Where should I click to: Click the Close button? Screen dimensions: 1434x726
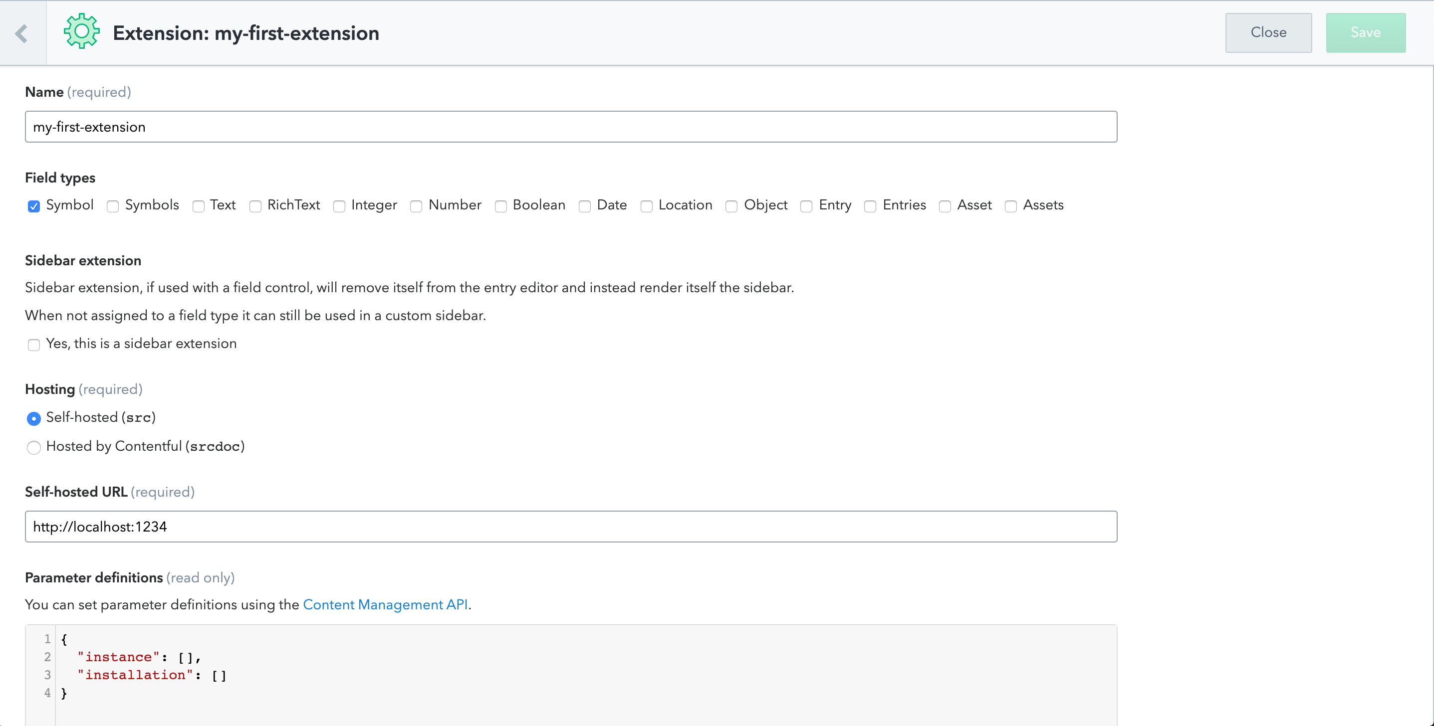[x=1268, y=33]
